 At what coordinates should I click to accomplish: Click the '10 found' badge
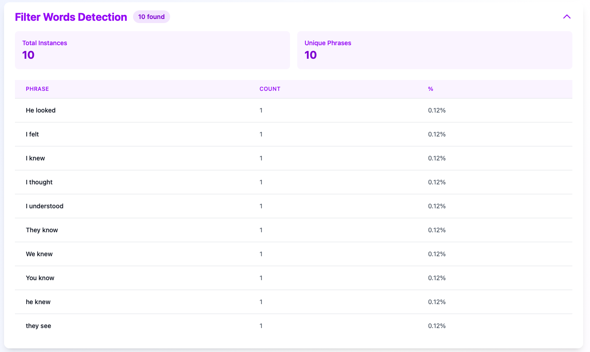[x=151, y=17]
